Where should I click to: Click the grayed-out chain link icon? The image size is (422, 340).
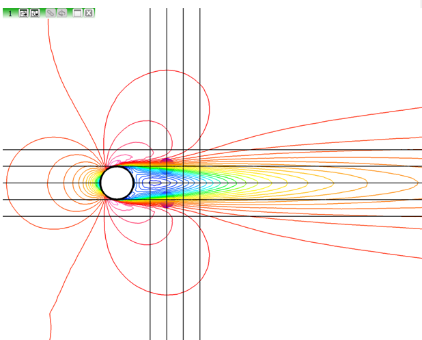click(51, 13)
